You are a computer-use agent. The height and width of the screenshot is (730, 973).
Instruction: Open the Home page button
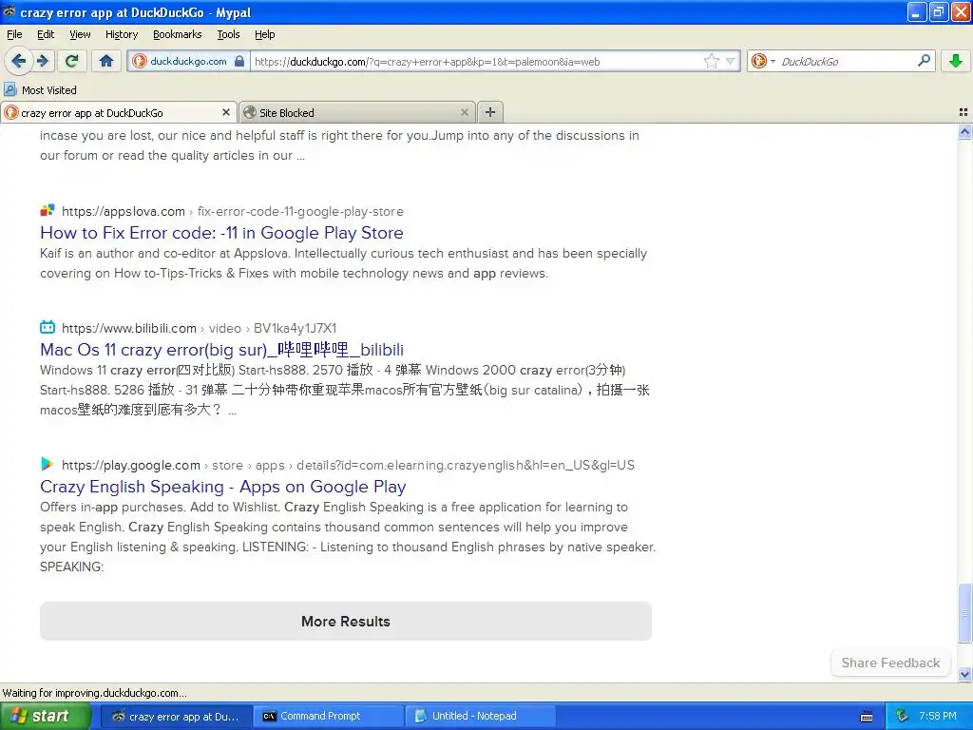tap(106, 61)
